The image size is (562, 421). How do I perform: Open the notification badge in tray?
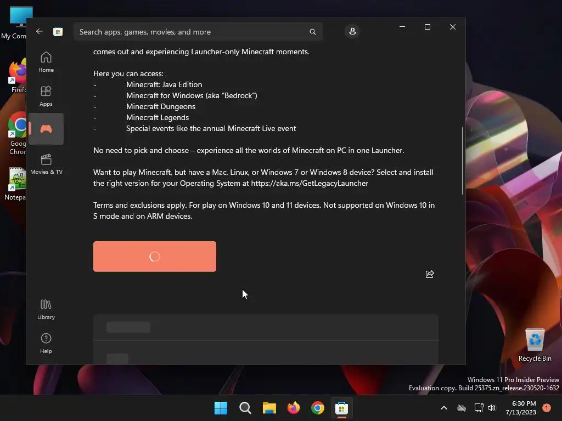click(547, 407)
